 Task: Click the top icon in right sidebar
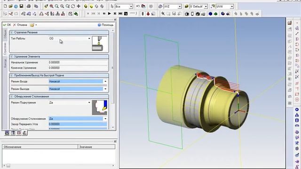290,23
